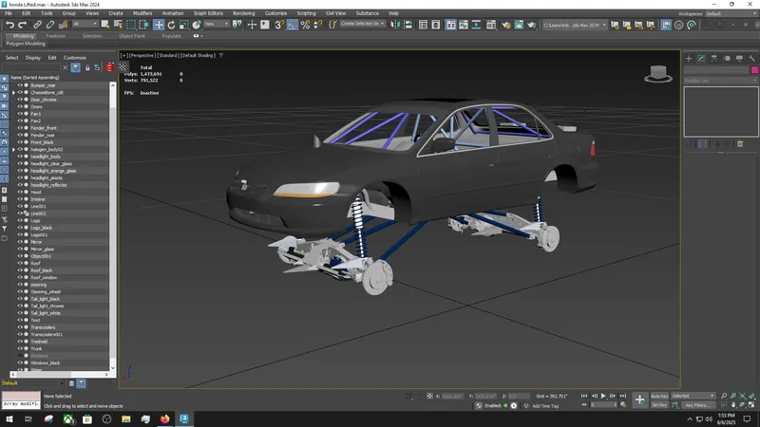760x427 pixels.
Task: Open the project path dropdown in toolbar
Action: click(575, 25)
